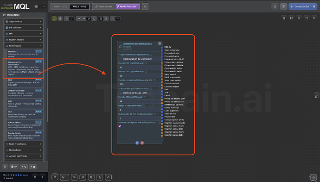Switch to the MQL5 (MT5) tab
Image resolution: width=320 pixels, height=182 pixels.
80,6
